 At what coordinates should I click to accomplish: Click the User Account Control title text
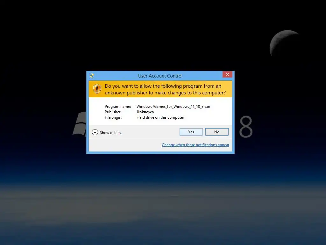point(160,76)
